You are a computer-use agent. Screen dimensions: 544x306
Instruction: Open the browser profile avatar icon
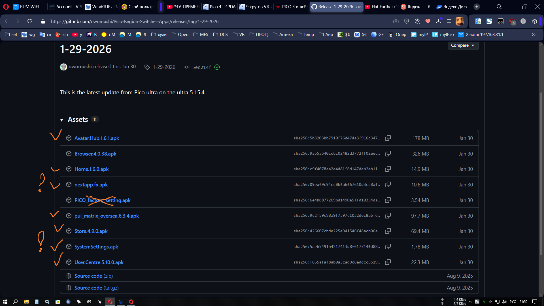pos(460,21)
